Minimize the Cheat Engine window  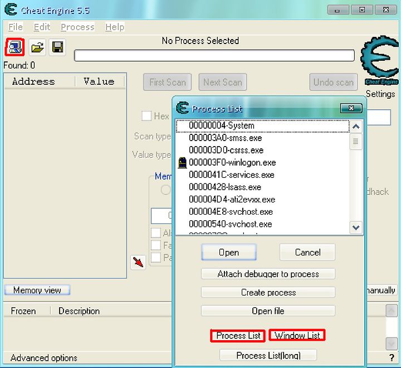click(x=338, y=10)
